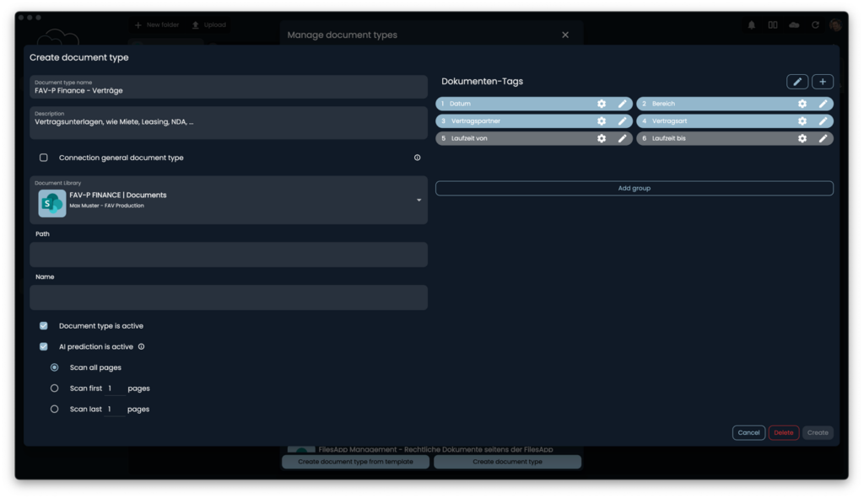Edit the Laufzeit bis tag with pencil
The image size is (864, 498).
point(823,139)
